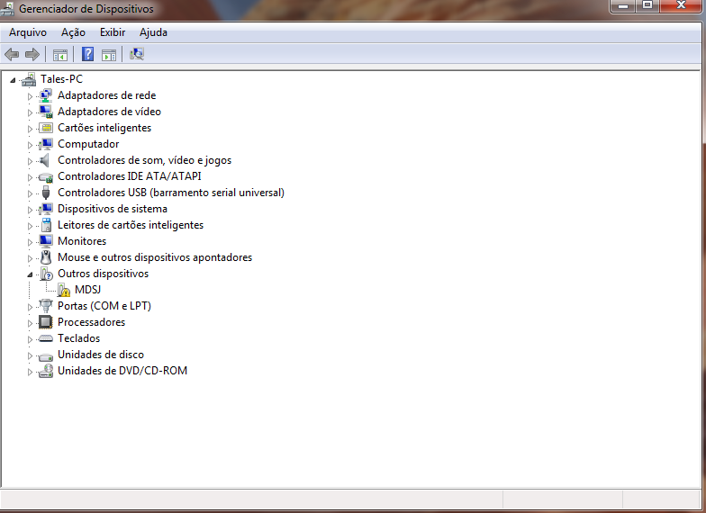Click the Adaptadores de vídeo icon

point(45,112)
